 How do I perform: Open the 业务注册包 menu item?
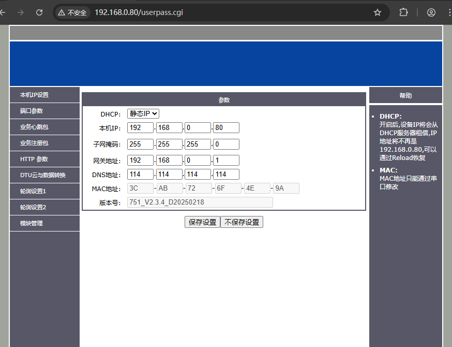tap(44, 143)
